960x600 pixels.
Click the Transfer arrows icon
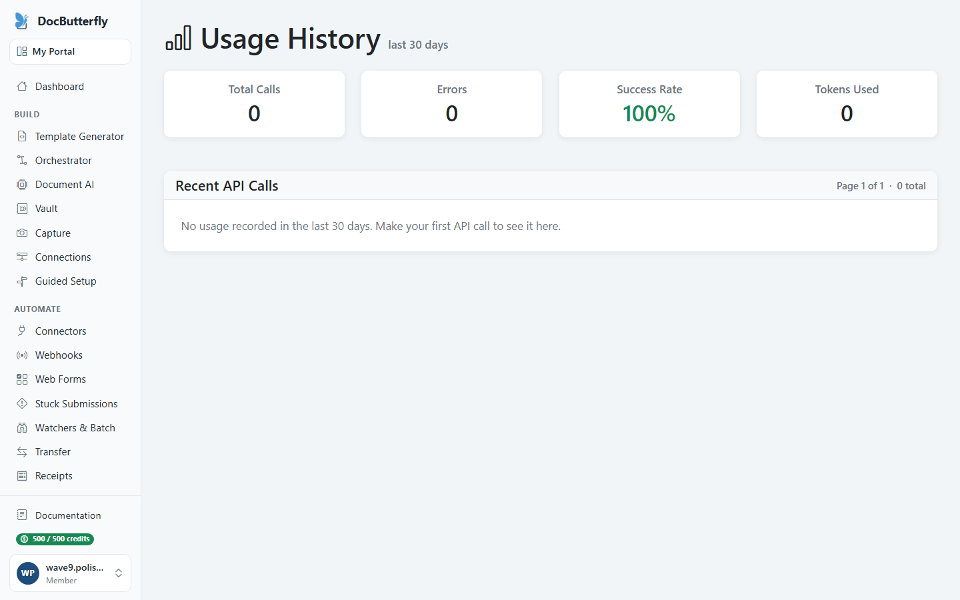tap(22, 452)
